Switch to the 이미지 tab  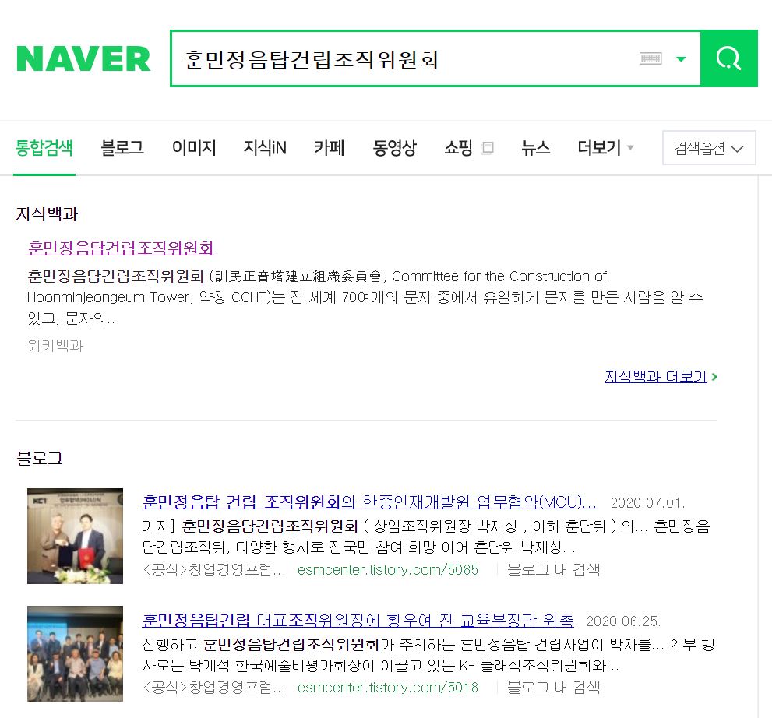pyautogui.click(x=194, y=148)
